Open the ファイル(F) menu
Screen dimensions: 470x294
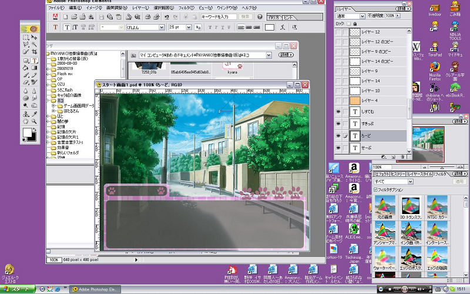coord(56,8)
